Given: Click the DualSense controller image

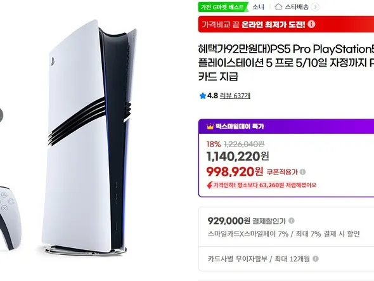Looking at the screenshot, I should click(x=10, y=218).
